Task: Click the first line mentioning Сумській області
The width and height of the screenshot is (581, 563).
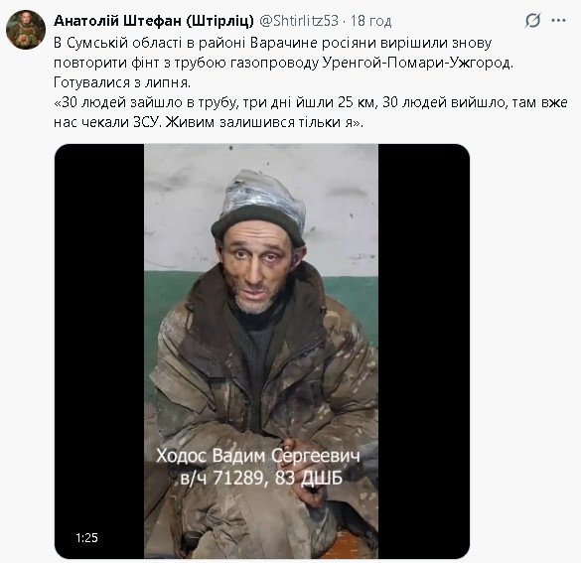Action: [x=273, y=43]
